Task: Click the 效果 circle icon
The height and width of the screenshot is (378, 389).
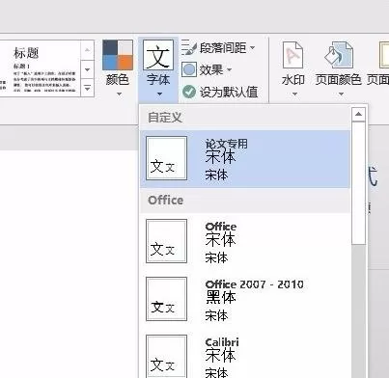Action: [189, 69]
